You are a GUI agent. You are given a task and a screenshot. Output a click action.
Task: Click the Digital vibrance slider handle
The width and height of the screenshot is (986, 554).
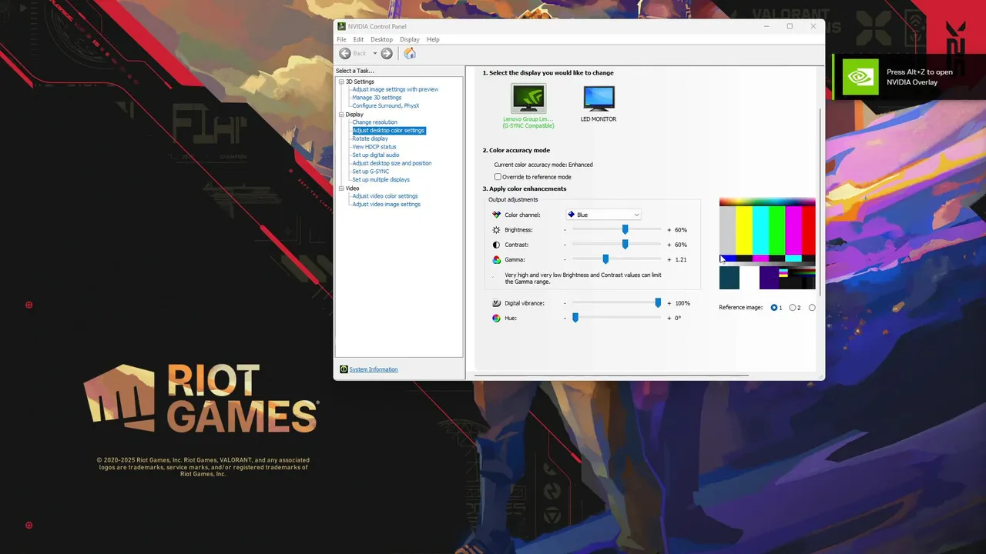coord(658,303)
